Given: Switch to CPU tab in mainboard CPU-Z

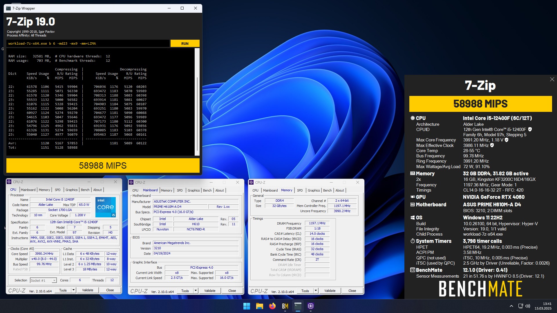Looking at the screenshot, I should (x=135, y=190).
